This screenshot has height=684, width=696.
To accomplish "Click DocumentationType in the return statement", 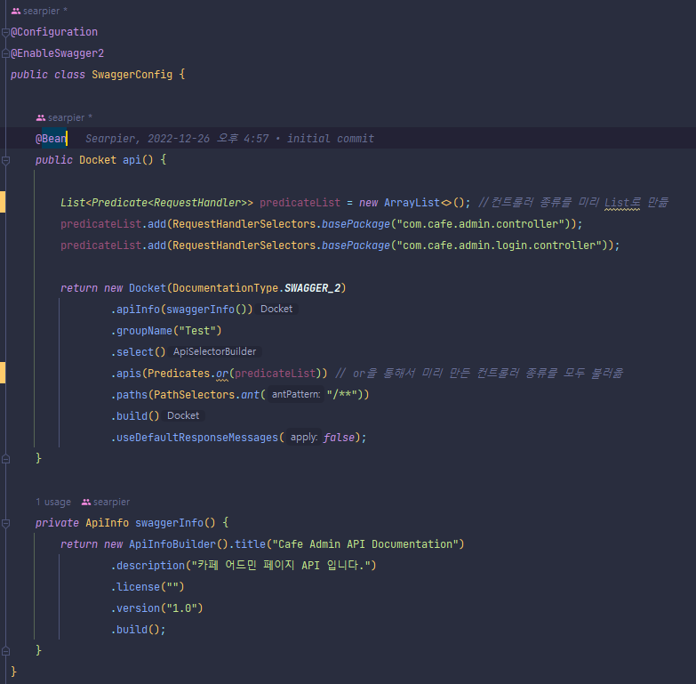I will 225,288.
